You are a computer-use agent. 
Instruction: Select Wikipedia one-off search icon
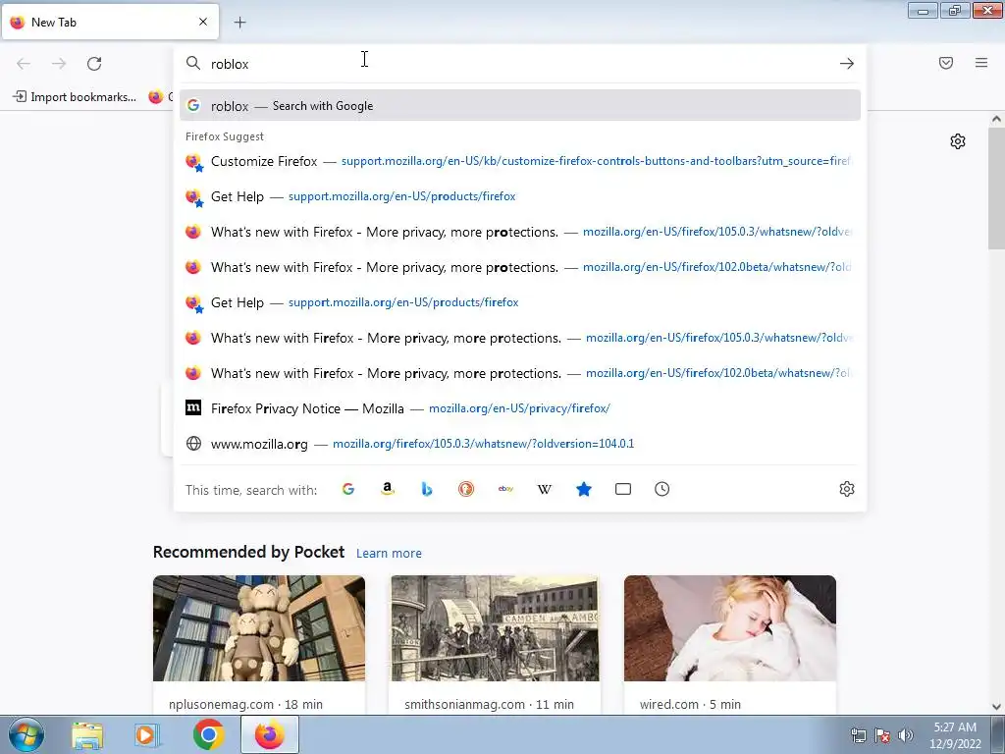click(544, 489)
